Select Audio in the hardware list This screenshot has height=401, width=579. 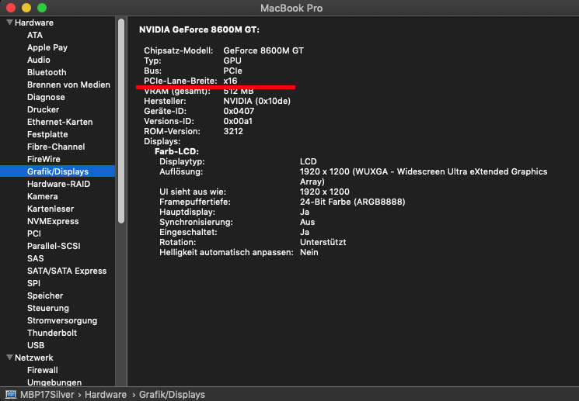click(x=38, y=60)
